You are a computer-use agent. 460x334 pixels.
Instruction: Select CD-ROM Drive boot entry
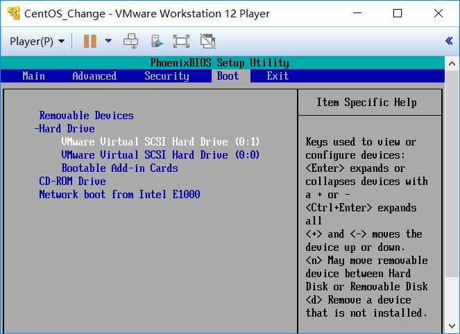click(x=72, y=182)
